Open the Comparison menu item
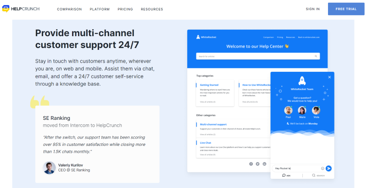This screenshot has height=188, width=367. tap(70, 9)
